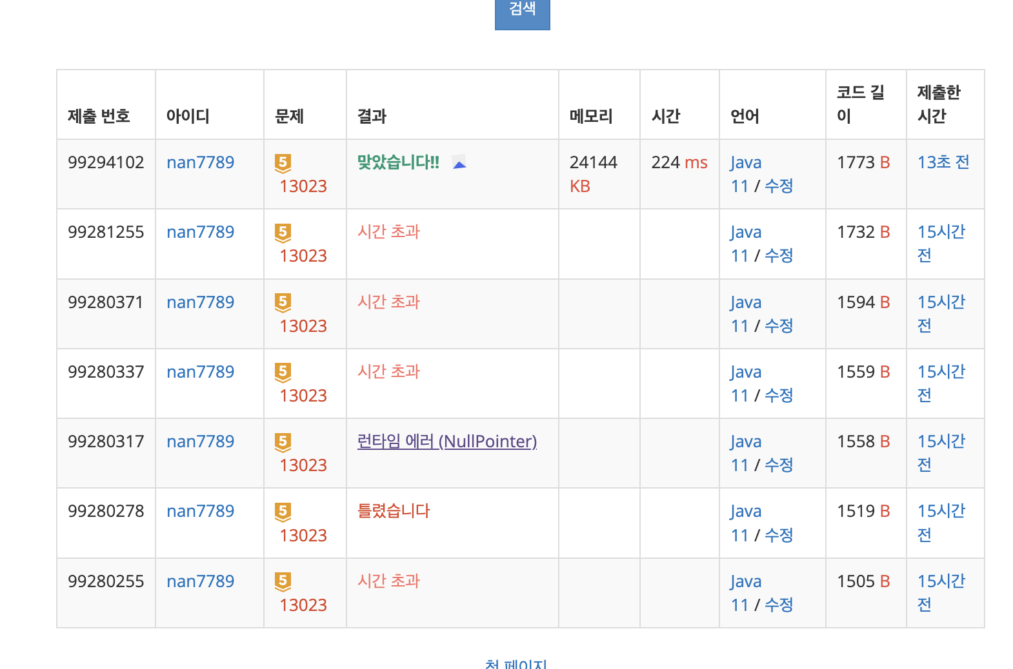The height and width of the screenshot is (669, 1013).
Task: Click the 13초 전 submission time
Action: pos(943,162)
